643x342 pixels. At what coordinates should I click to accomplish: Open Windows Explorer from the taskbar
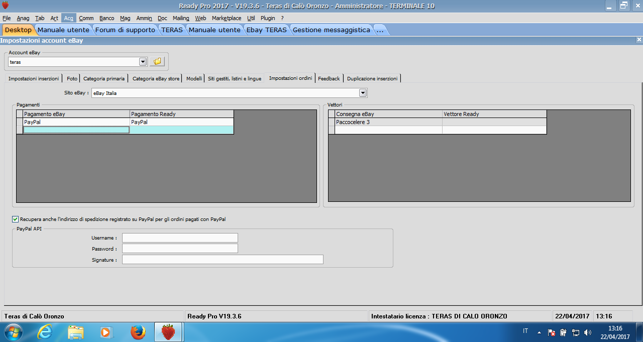76,332
